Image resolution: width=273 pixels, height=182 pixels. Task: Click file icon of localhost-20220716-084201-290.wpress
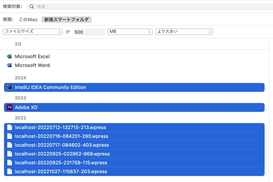tap(10, 136)
